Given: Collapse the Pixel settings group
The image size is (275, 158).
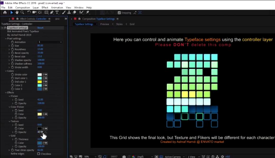Looking at the screenshot, I should coord(6,39).
